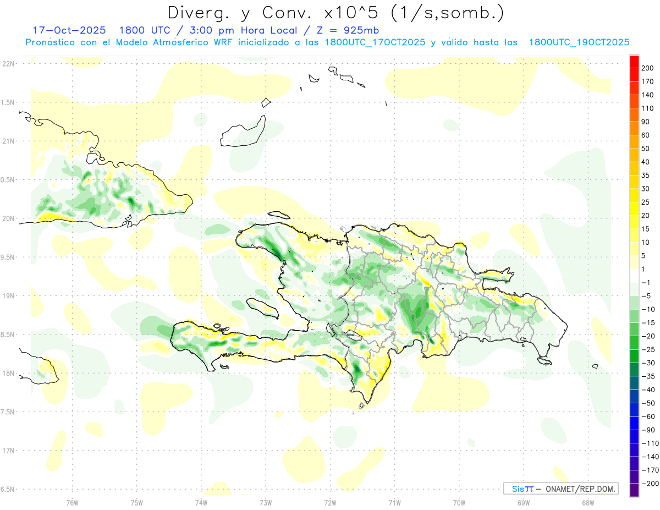Click the longitude label '76W'
This screenshot has height=510, width=660.
pos(72,503)
